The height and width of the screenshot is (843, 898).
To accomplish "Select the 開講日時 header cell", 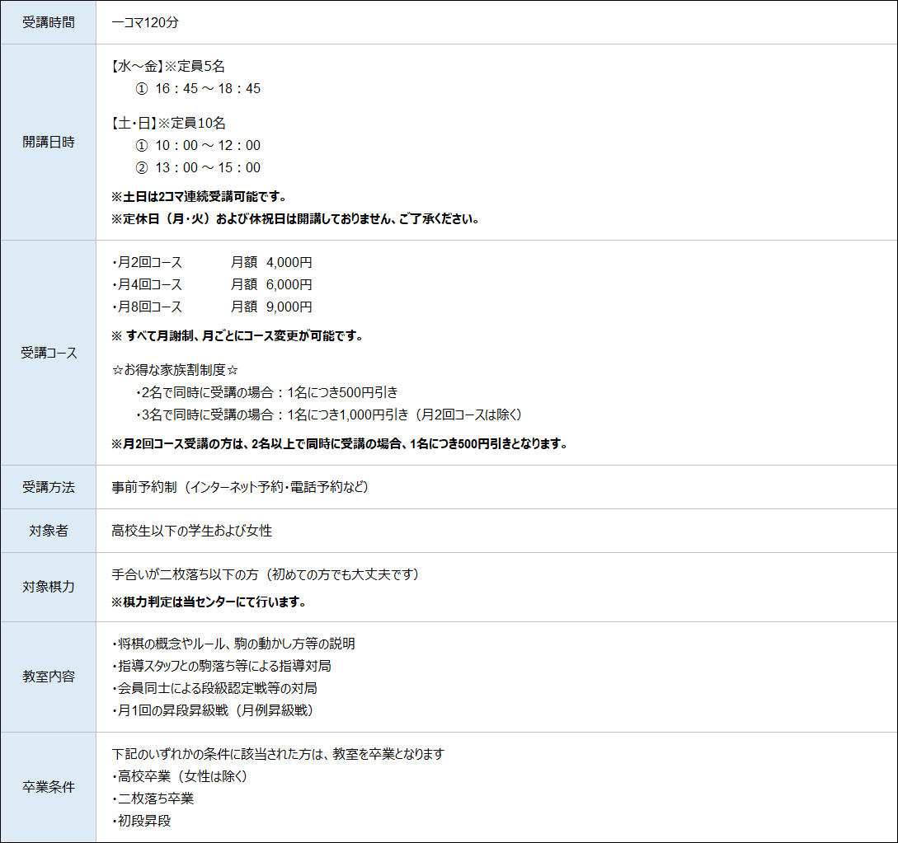I will pyautogui.click(x=48, y=142).
